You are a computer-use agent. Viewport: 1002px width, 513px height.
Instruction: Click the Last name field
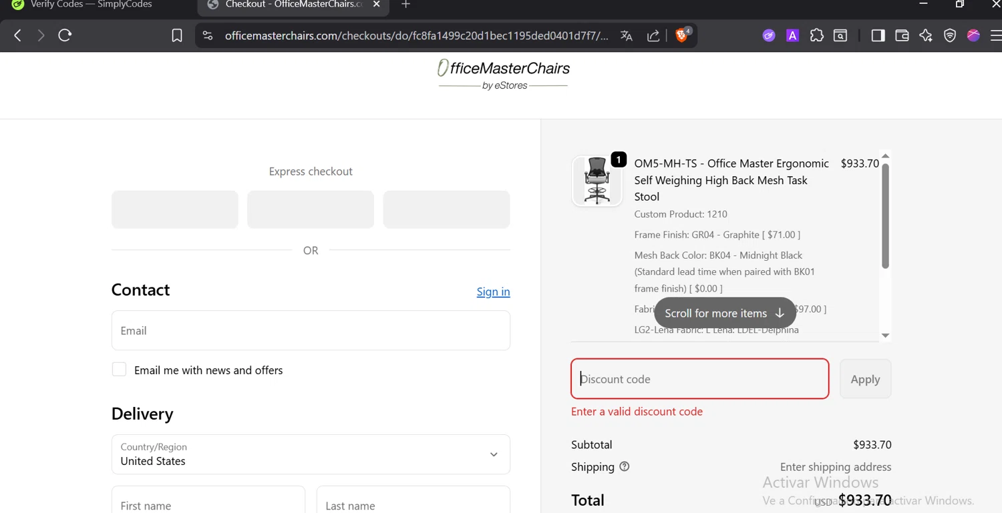(x=413, y=500)
